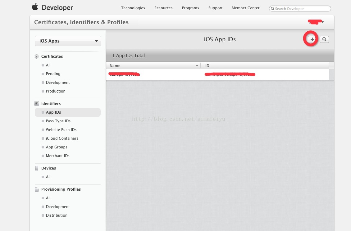
Task: Open Website Push IDs
Action: [61, 130]
